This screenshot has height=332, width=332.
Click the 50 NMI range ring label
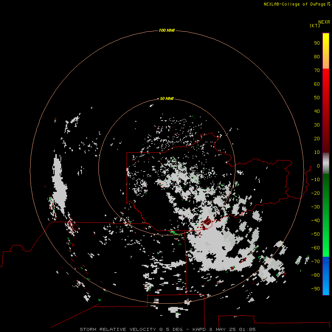167,98
